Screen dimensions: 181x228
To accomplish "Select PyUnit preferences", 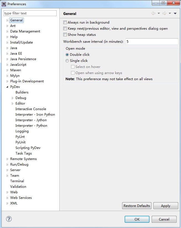I will point(20,142).
